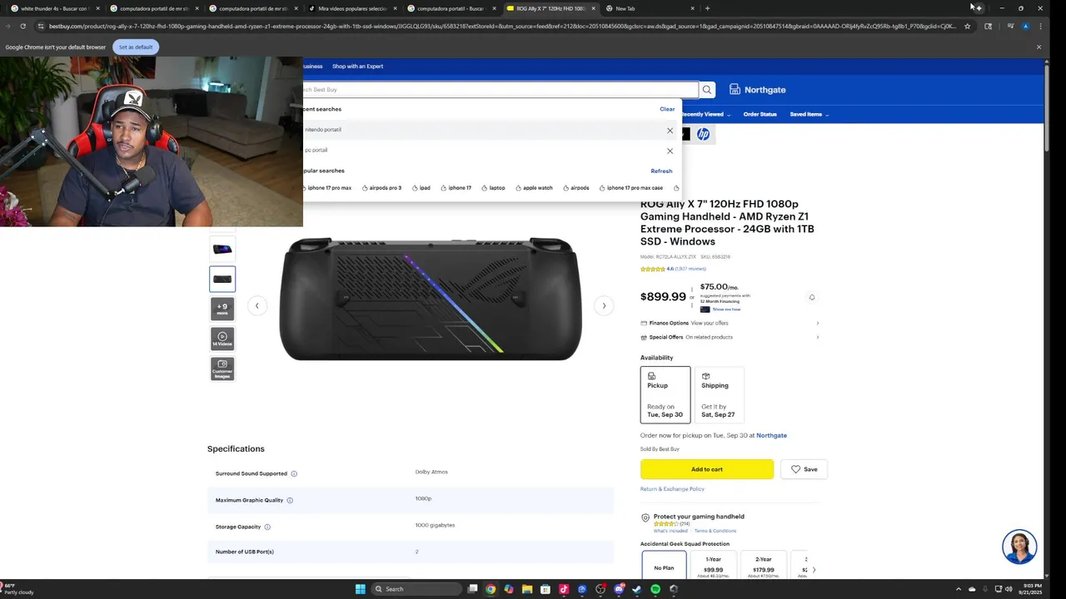Add the ROG Ally X to cart
The image size is (1066, 599).
[707, 469]
